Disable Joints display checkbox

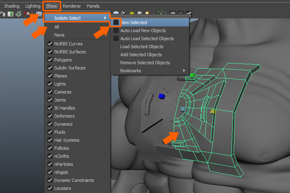pos(50,100)
